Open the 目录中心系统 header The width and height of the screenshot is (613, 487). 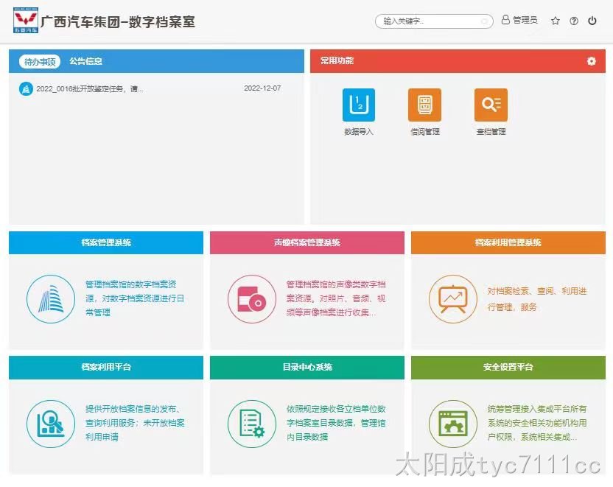307,368
